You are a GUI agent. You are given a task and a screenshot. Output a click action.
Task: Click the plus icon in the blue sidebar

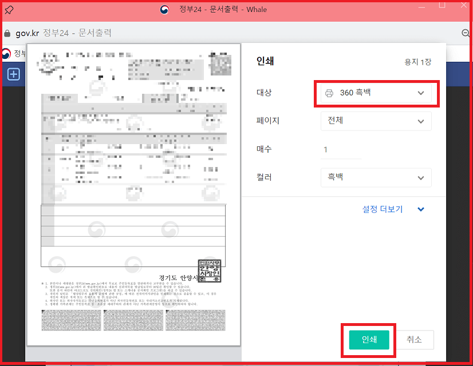(13, 74)
